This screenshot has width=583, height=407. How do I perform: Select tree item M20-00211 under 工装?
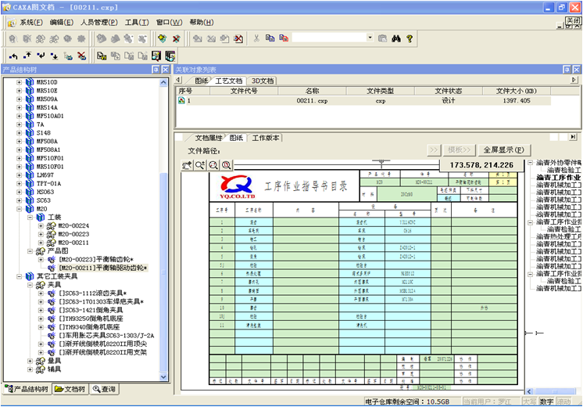click(73, 243)
